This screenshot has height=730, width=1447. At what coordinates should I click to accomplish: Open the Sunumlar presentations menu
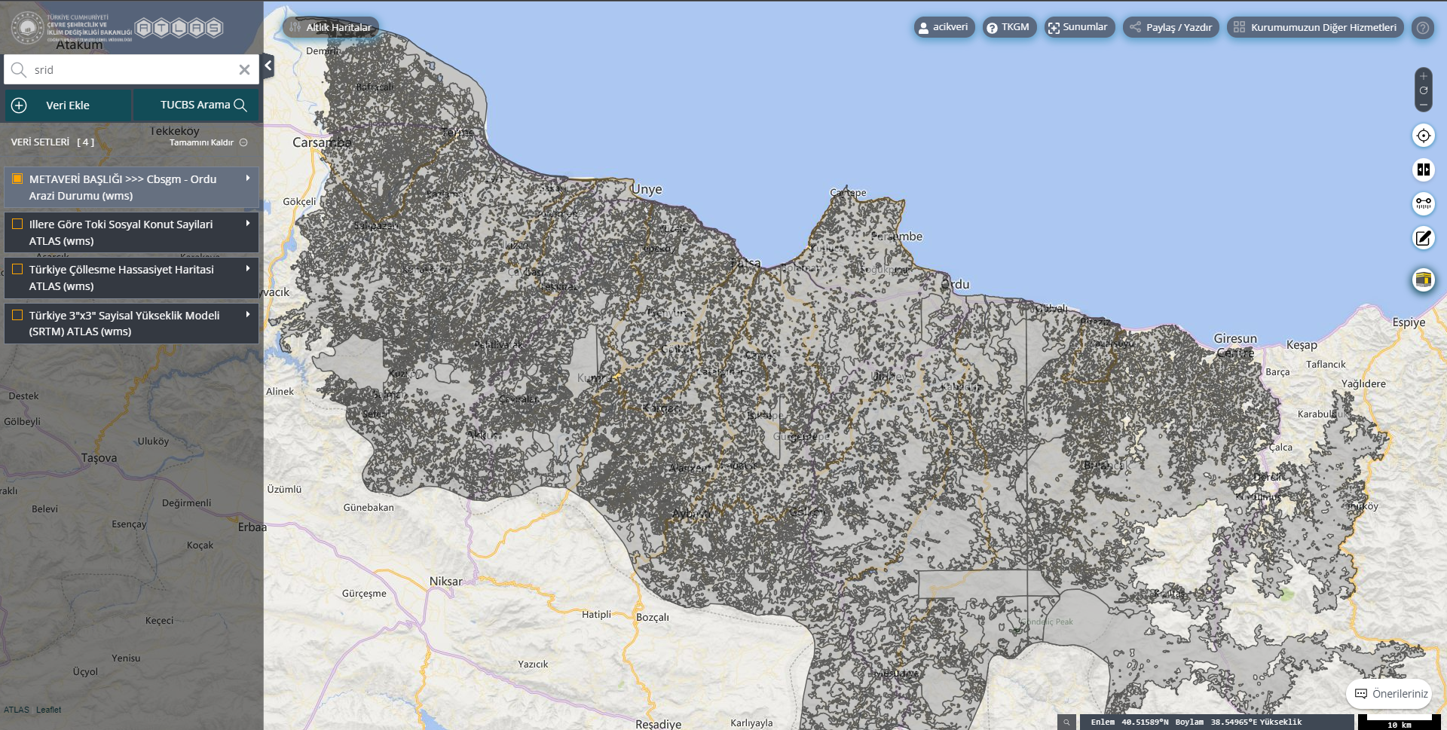[x=1079, y=27]
